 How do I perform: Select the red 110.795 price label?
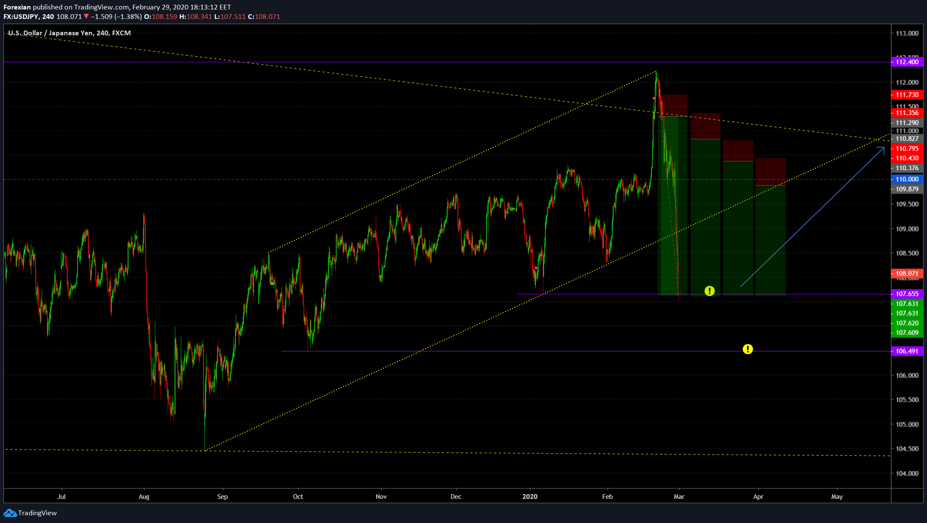(x=907, y=149)
